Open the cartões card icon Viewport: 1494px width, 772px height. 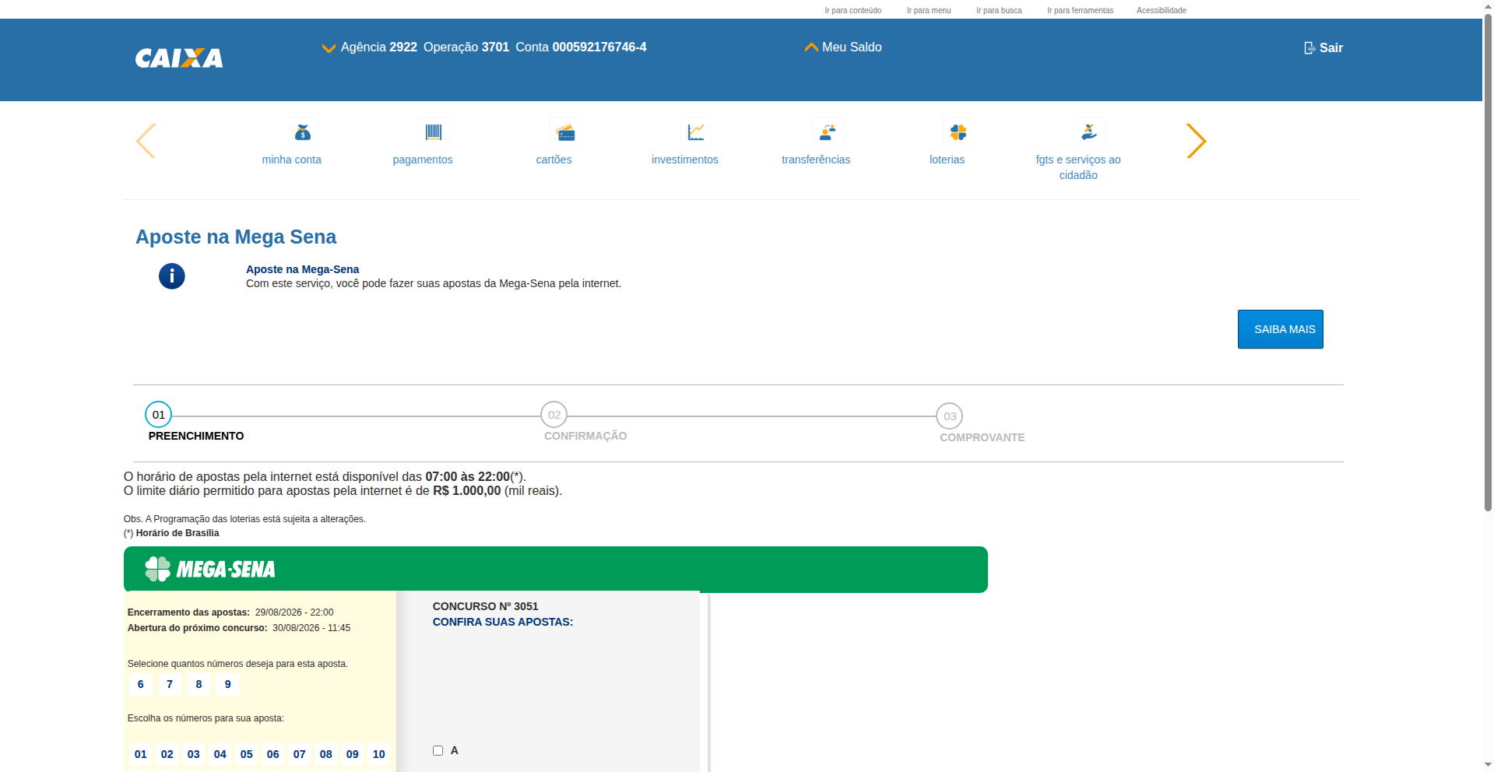[565, 132]
